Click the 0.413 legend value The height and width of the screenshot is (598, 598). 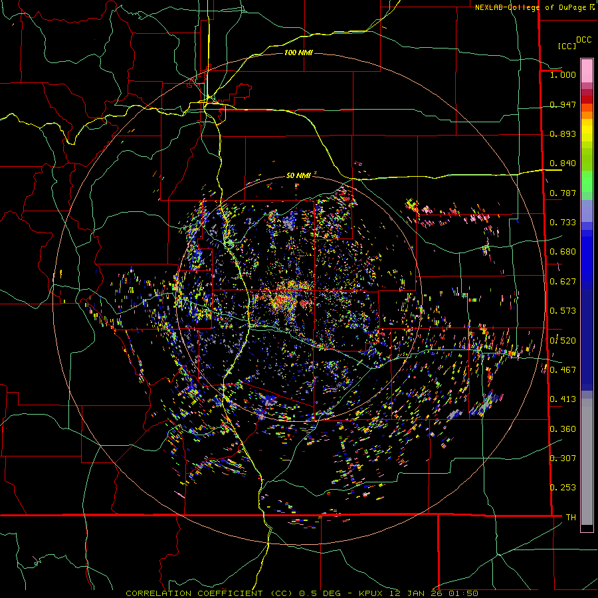click(563, 399)
